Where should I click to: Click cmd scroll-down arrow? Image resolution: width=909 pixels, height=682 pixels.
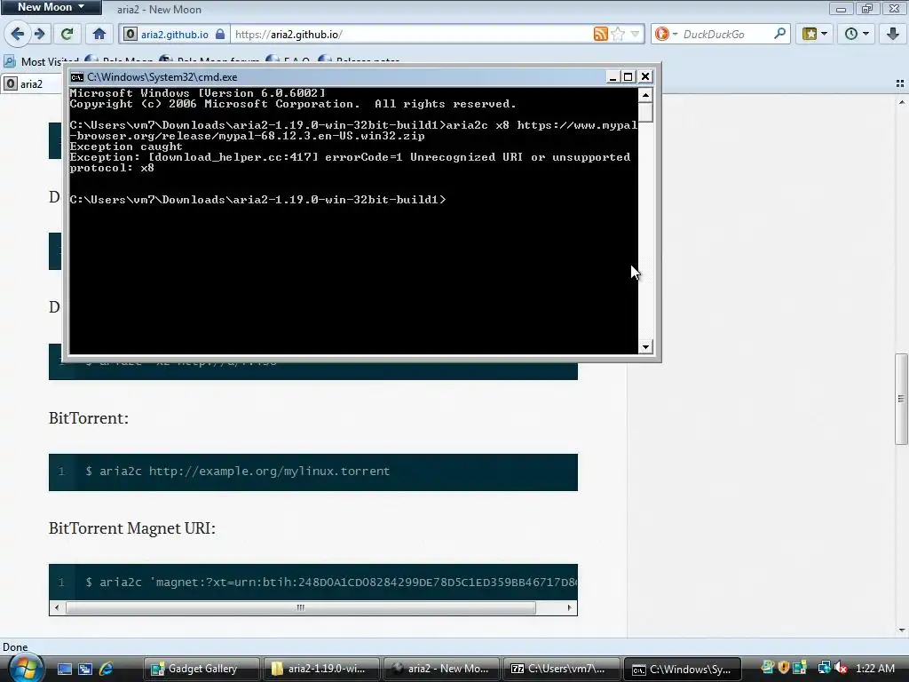tap(646, 347)
